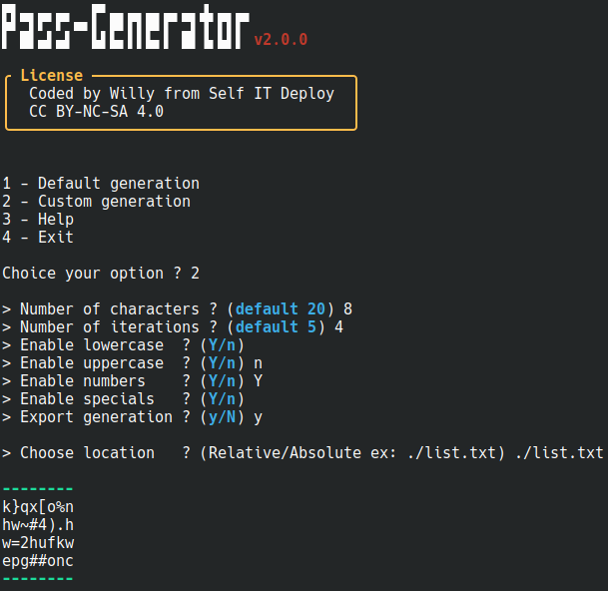The width and height of the screenshot is (608, 591).
Task: Click the Help menu option
Action: pyautogui.click(x=38, y=220)
